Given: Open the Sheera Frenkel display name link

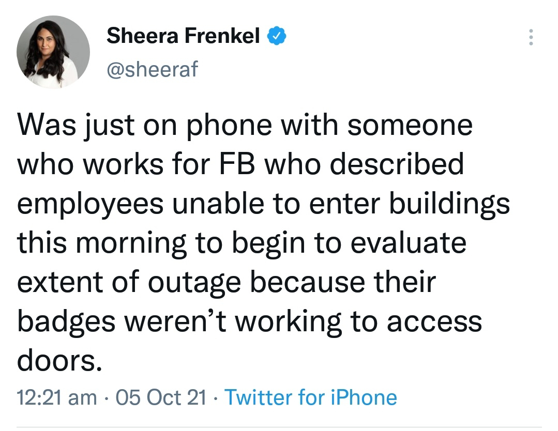Looking at the screenshot, I should [x=183, y=36].
